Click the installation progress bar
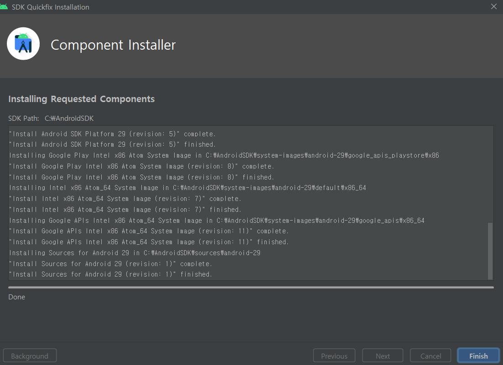503x365 pixels. pos(251,288)
